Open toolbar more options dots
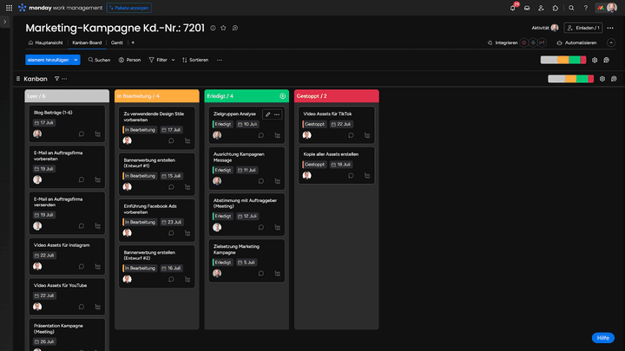The image size is (625, 351). tap(220, 60)
